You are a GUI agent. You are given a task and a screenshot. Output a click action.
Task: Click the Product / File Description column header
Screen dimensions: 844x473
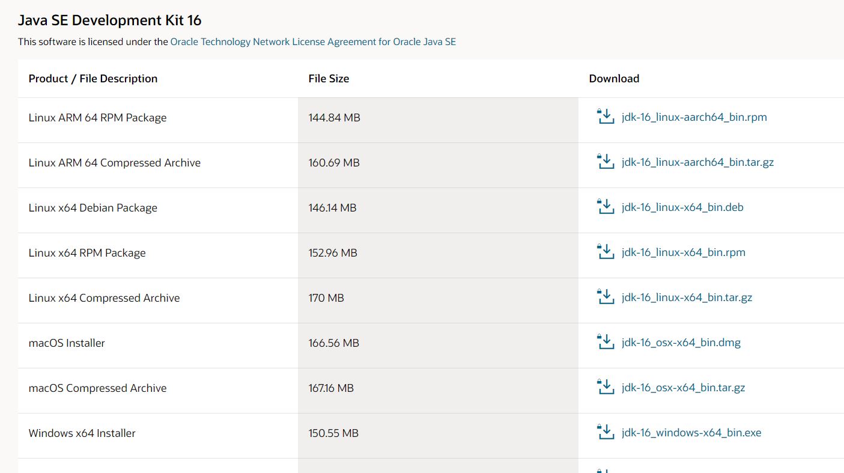point(93,79)
